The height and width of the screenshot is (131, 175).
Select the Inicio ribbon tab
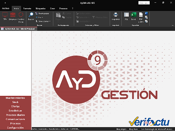[16, 9]
